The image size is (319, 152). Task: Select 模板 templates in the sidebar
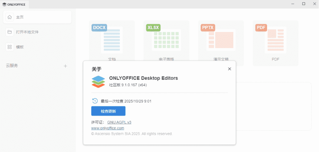(x=37, y=47)
